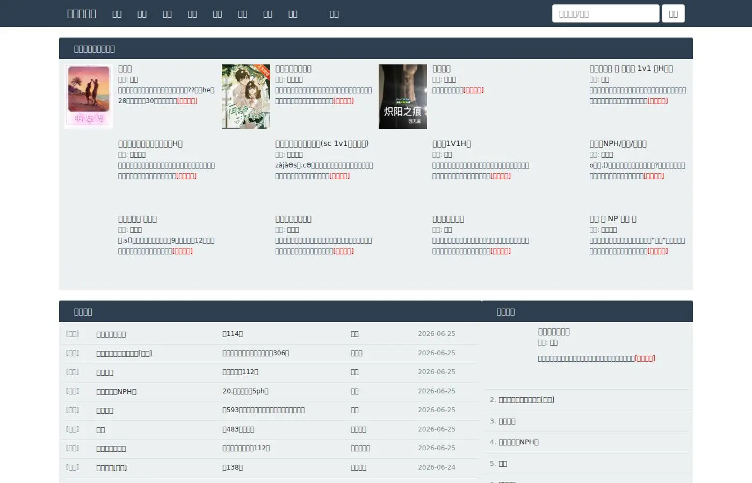Click the author name in the chapter 593 row

point(355,410)
